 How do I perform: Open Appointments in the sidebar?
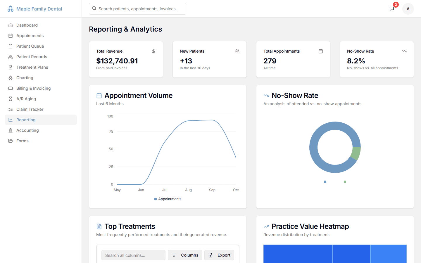[41, 36]
